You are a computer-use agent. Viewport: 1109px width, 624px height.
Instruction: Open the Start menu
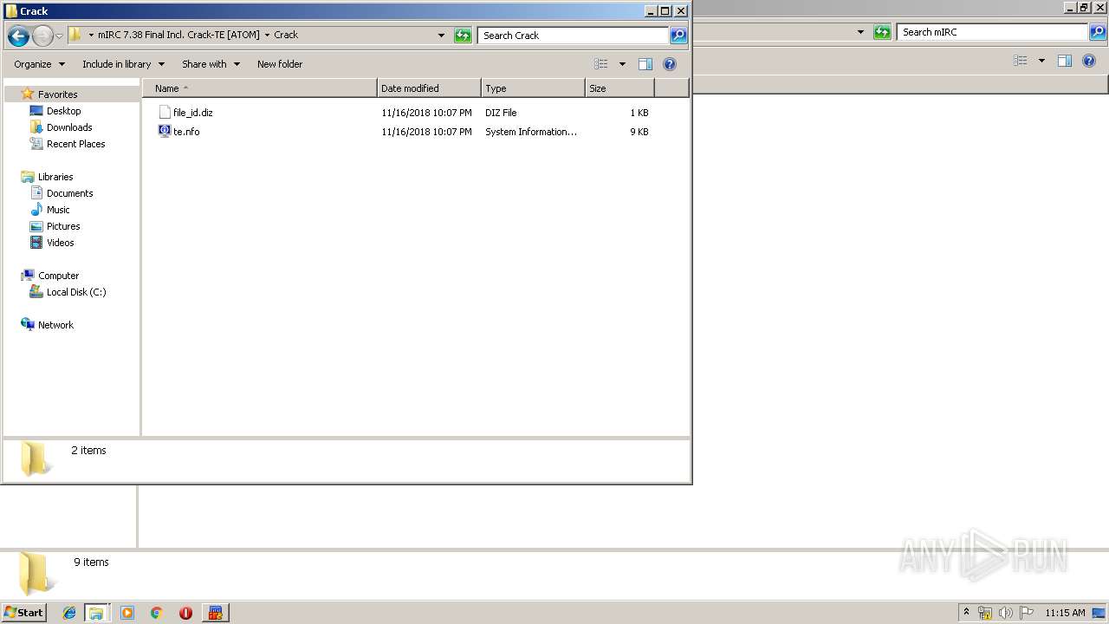[23, 612]
